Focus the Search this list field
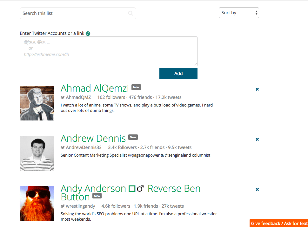This screenshot has height=227, width=308. click(75, 13)
